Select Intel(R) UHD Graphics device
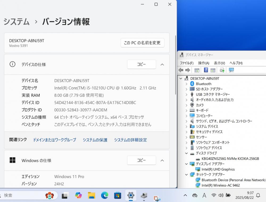Screen dimensions: 266x202 click(x=218, y=169)
